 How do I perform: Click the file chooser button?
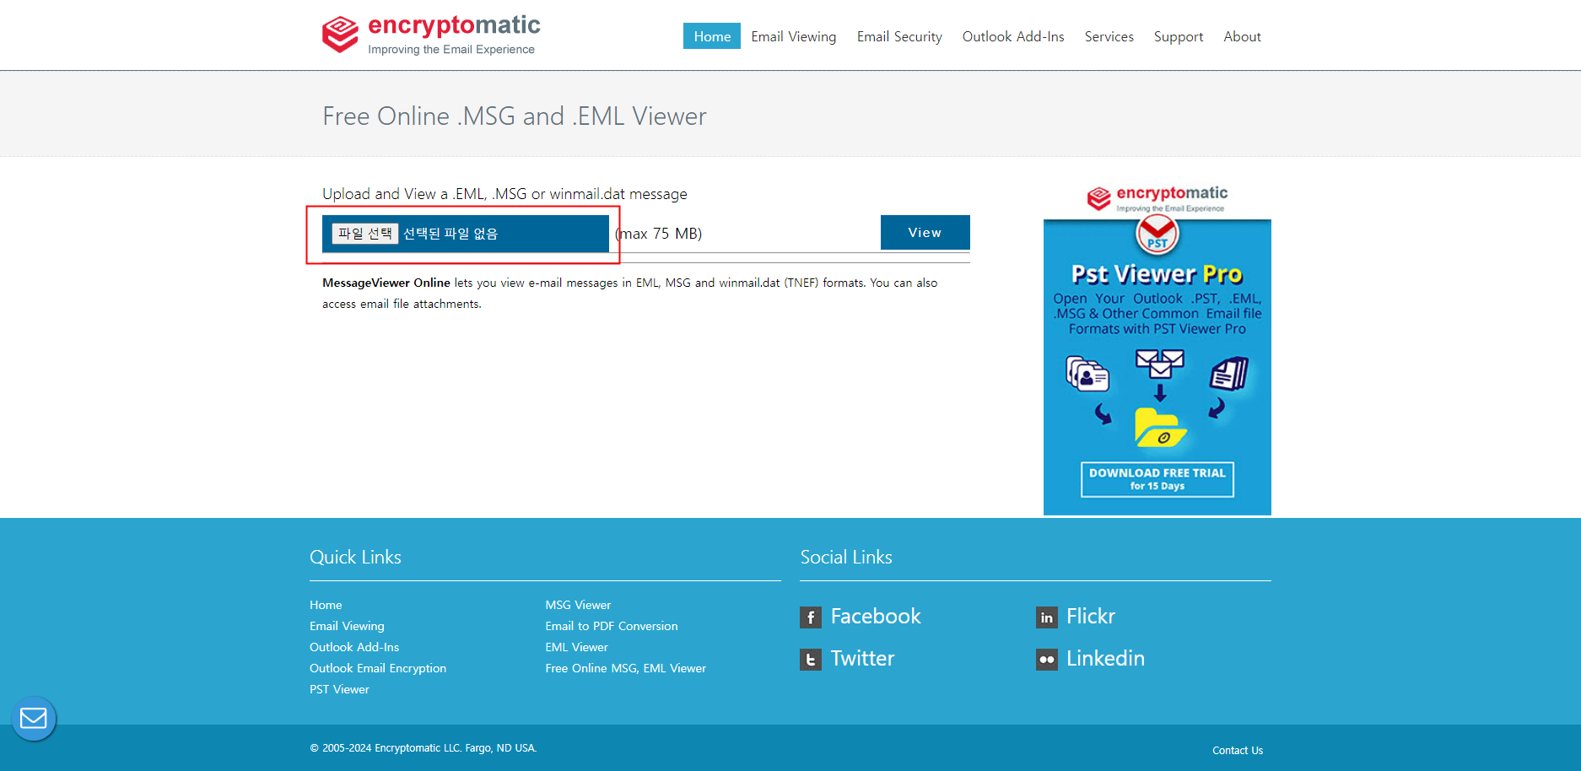(365, 234)
